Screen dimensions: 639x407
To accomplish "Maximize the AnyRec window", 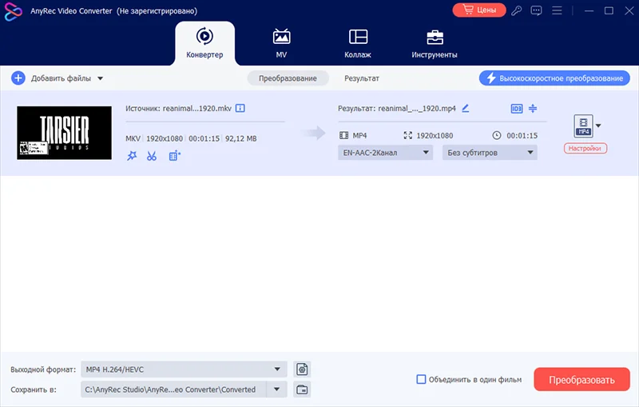I will tap(609, 10).
